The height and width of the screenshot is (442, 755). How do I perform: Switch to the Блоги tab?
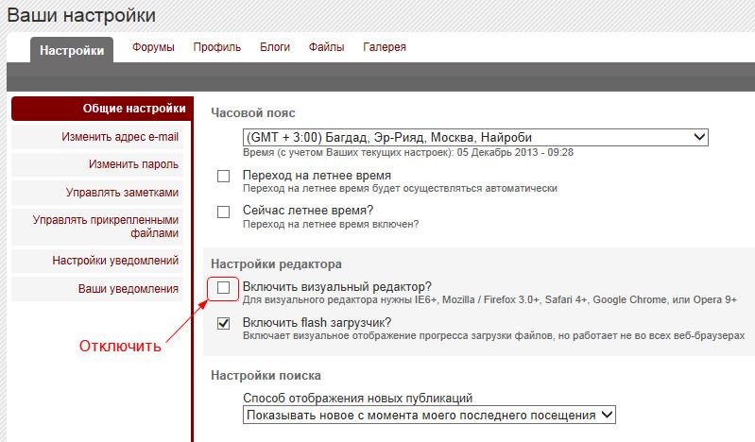click(x=275, y=47)
